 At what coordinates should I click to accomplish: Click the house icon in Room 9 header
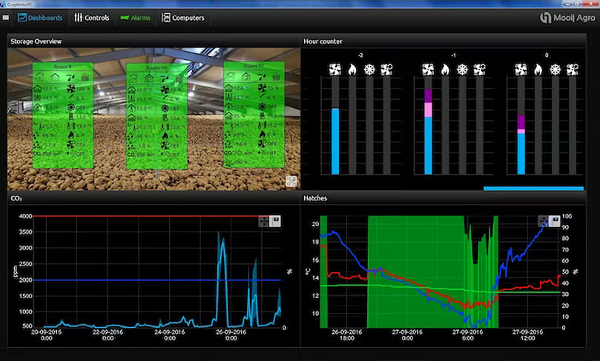pyautogui.click(x=39, y=78)
